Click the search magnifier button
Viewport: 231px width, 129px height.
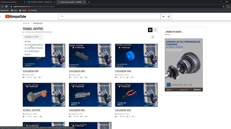(x=169, y=17)
